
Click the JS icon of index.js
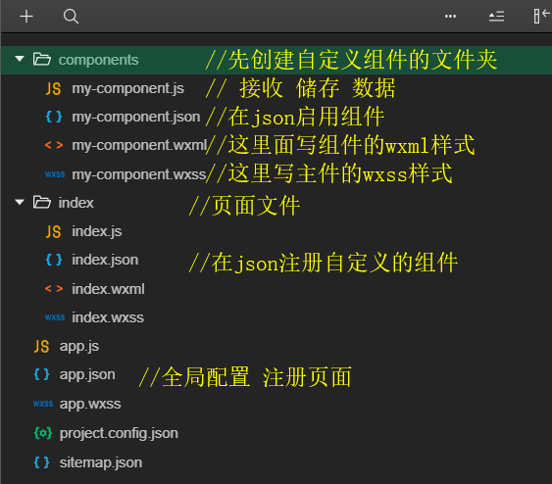[x=53, y=232]
